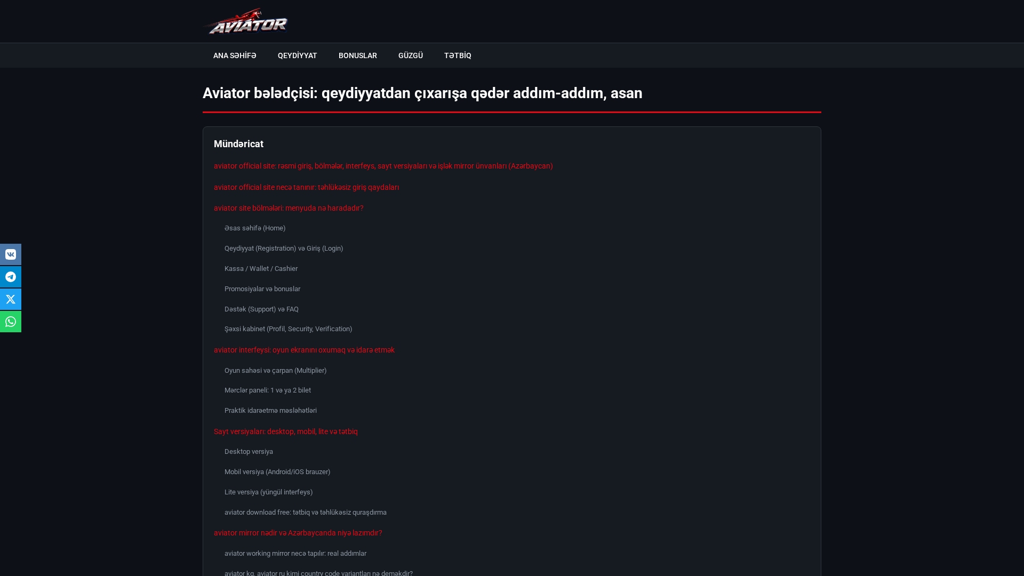Screen dimensions: 1024x576
Task: Share page via X (Twitter) icon
Action: (x=11, y=299)
